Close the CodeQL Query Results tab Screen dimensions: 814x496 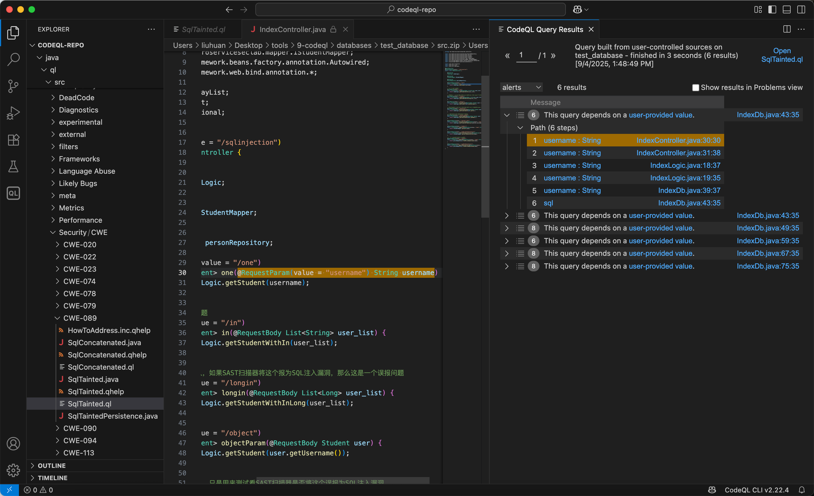(x=591, y=29)
